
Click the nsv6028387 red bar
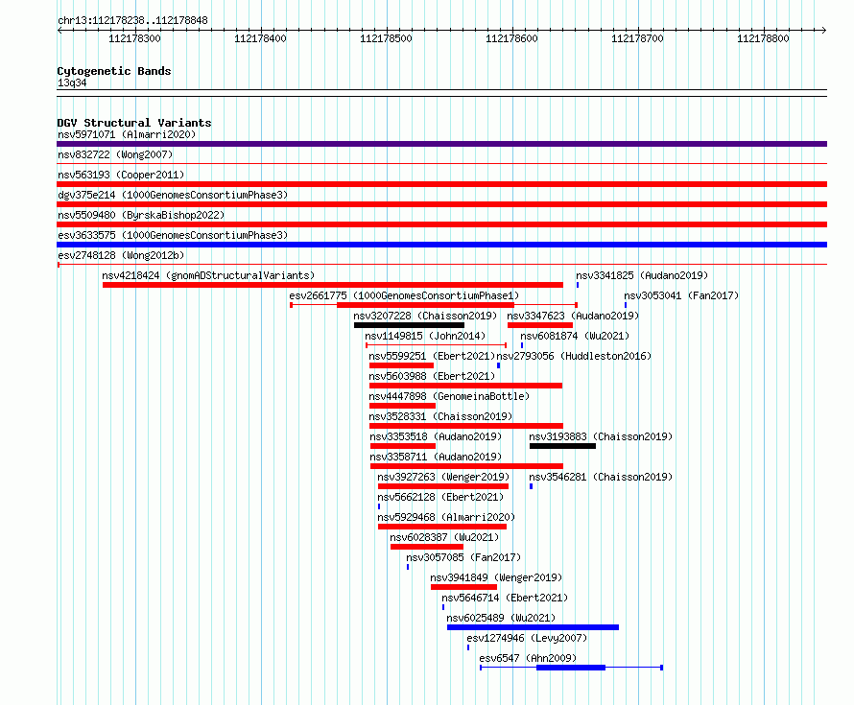click(x=427, y=547)
